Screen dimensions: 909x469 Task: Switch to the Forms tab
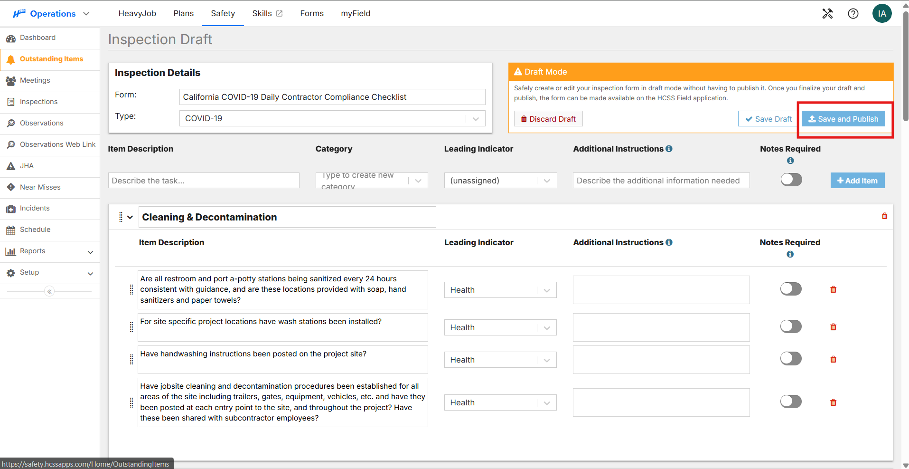[x=312, y=13]
